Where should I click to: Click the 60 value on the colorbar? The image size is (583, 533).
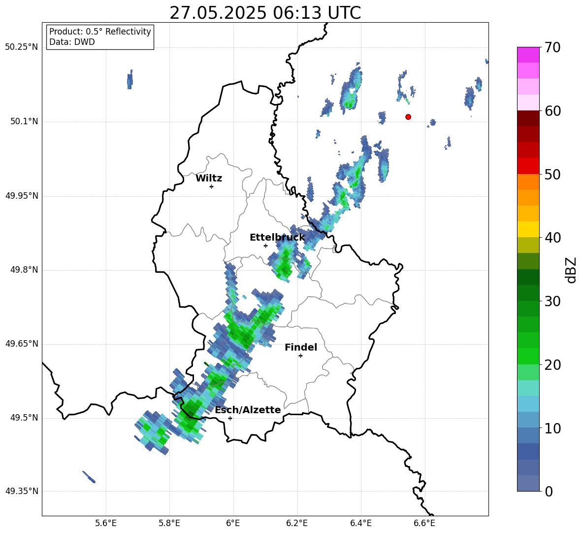552,111
